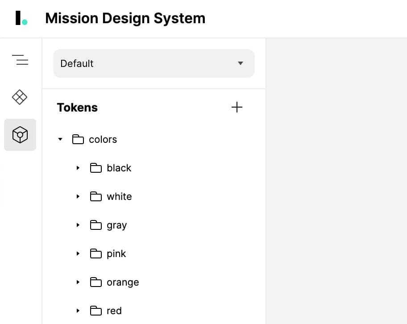The image size is (407, 324).
Task: Expand the red folder arrow
Action: click(78, 311)
